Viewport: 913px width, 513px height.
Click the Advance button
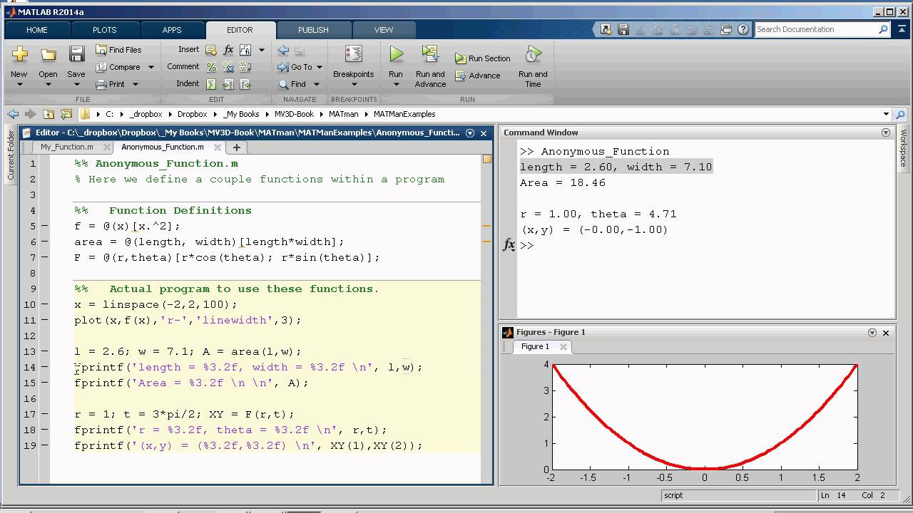click(x=478, y=76)
